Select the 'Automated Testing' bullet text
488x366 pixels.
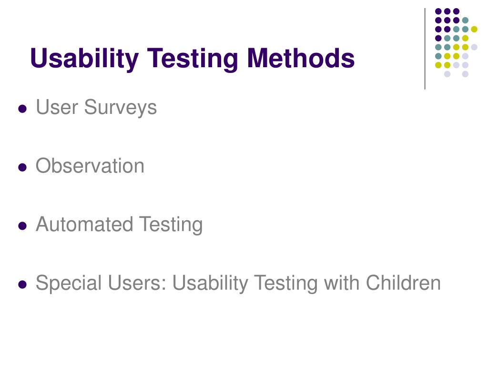pos(119,225)
